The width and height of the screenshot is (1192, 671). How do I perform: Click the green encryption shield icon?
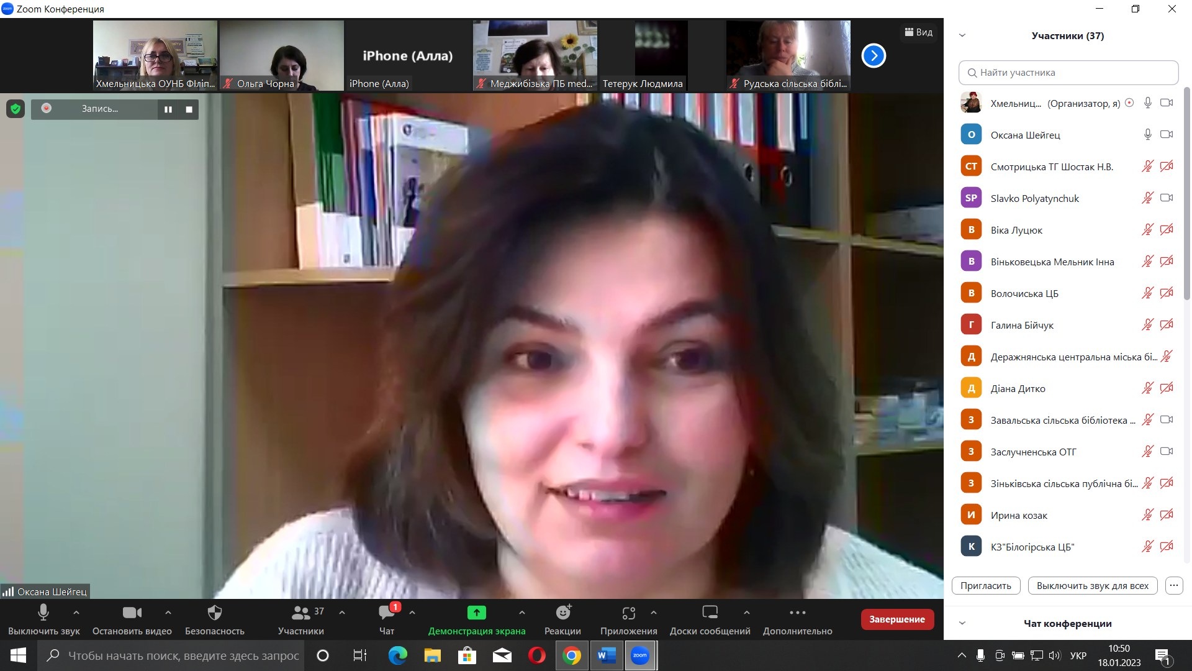pyautogui.click(x=16, y=109)
